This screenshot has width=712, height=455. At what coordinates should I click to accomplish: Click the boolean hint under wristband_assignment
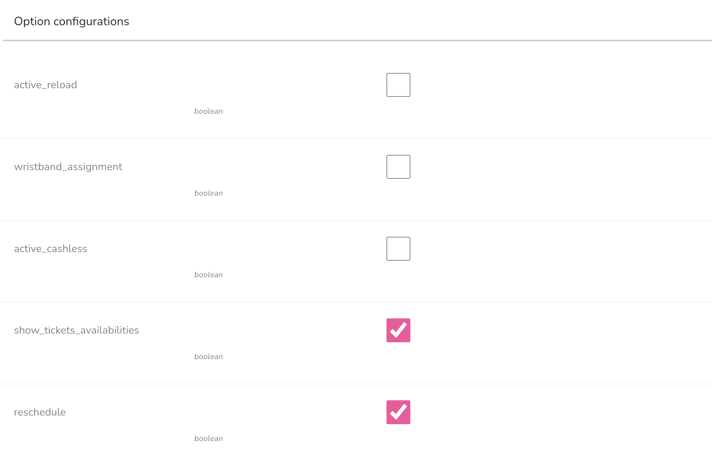click(x=208, y=193)
